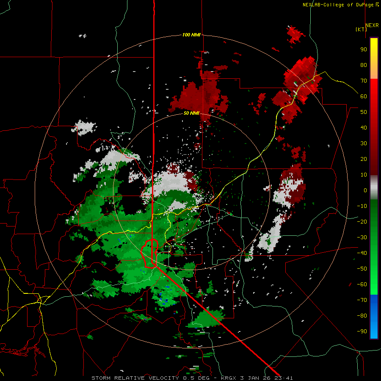Click the -10 scale label
This screenshot has height=381, width=381.
tap(362, 206)
